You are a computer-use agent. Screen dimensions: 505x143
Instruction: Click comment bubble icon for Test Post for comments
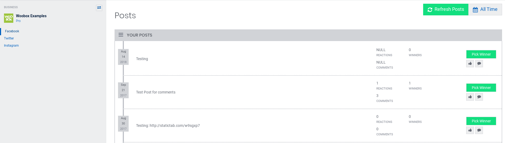pyautogui.click(x=479, y=97)
